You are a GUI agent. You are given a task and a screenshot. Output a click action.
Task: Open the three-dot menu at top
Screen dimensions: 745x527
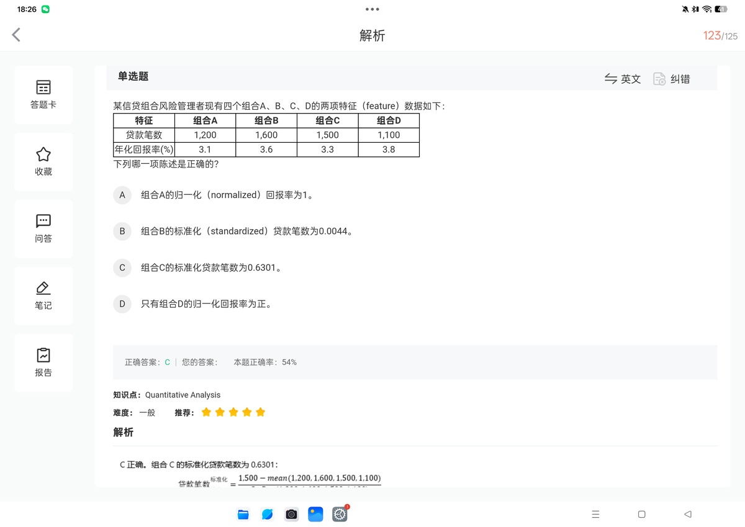tap(372, 9)
